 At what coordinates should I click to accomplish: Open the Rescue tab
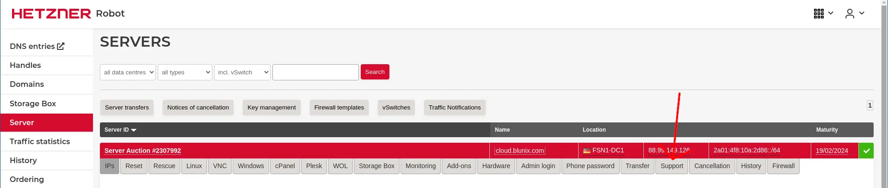(164, 166)
